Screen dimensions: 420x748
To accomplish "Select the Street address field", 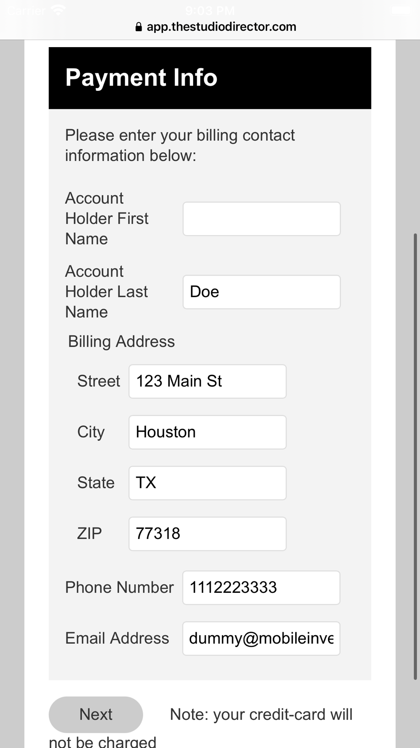I will point(207,381).
